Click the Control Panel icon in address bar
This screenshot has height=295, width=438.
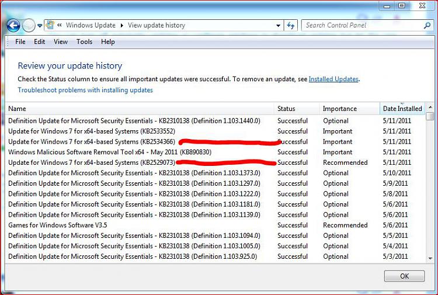[x=50, y=25]
